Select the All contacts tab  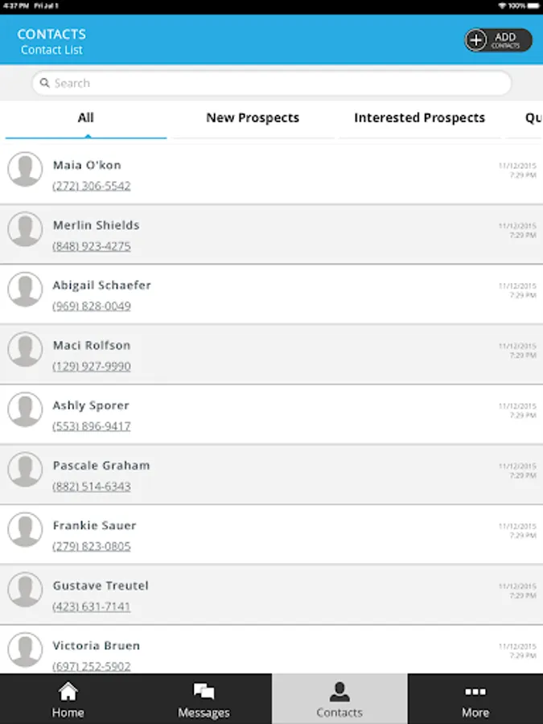86,118
